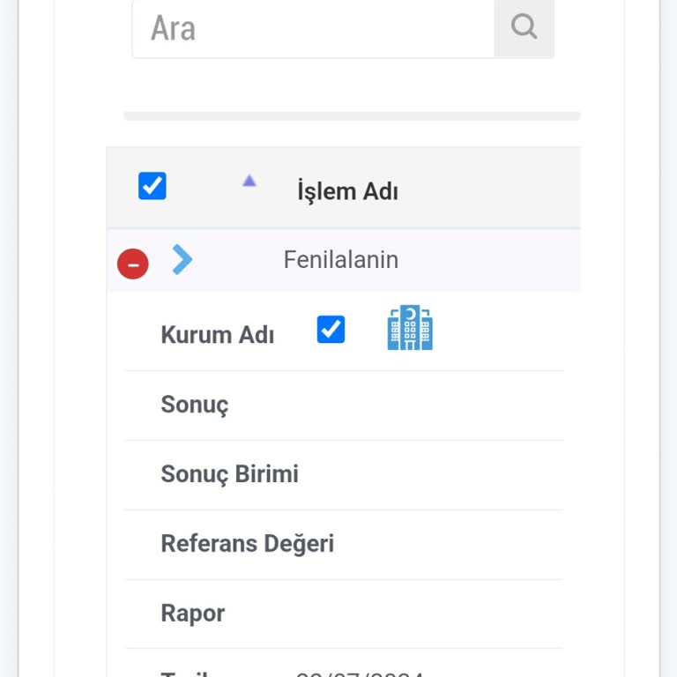Click the search magnifier button
This screenshot has width=677, height=677.
524,27
